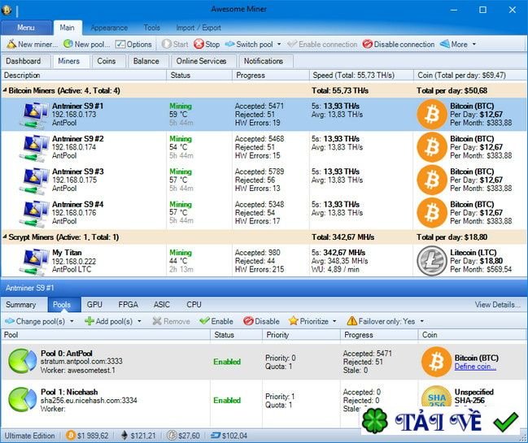Viewport: 528px width, 443px height.
Task: Open the Failover only dropdown arrow
Action: pos(421,322)
